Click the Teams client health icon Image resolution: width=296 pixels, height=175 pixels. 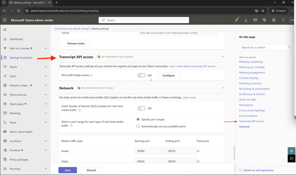[x=5, y=131]
